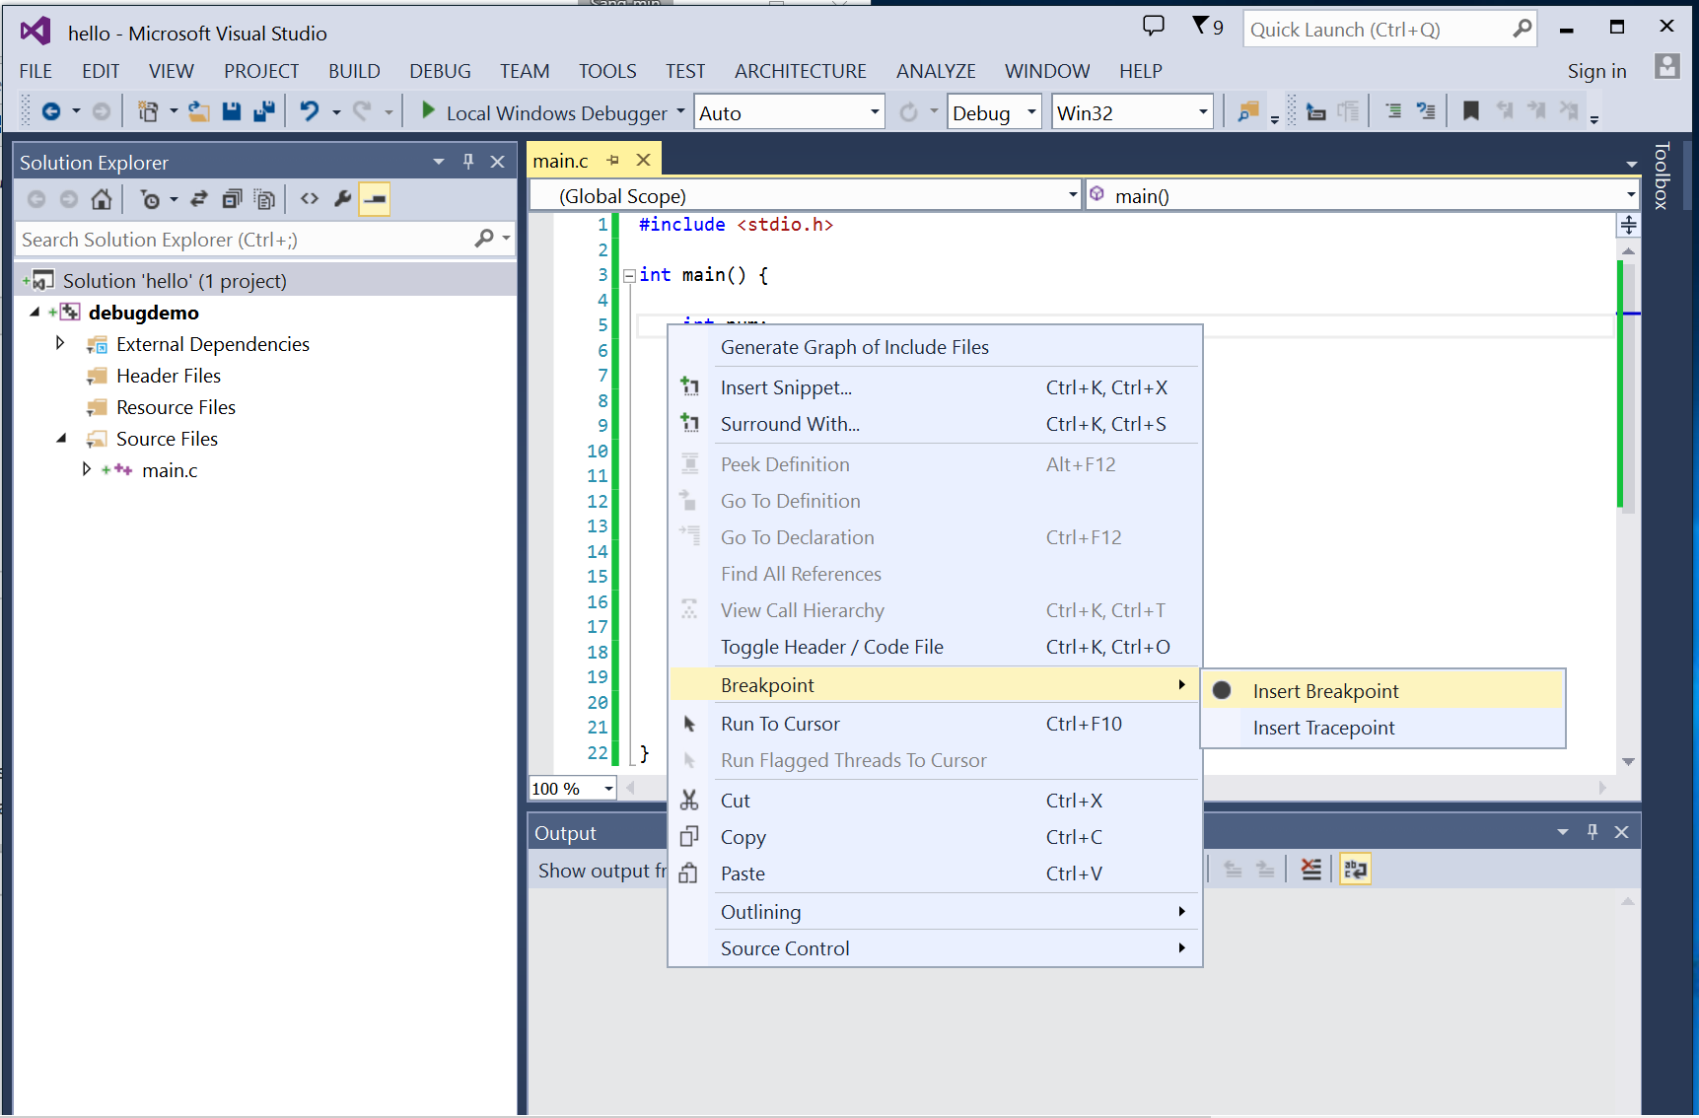Click the Navigate Backward arrow in main toolbar
This screenshot has height=1118, width=1699.
(51, 112)
